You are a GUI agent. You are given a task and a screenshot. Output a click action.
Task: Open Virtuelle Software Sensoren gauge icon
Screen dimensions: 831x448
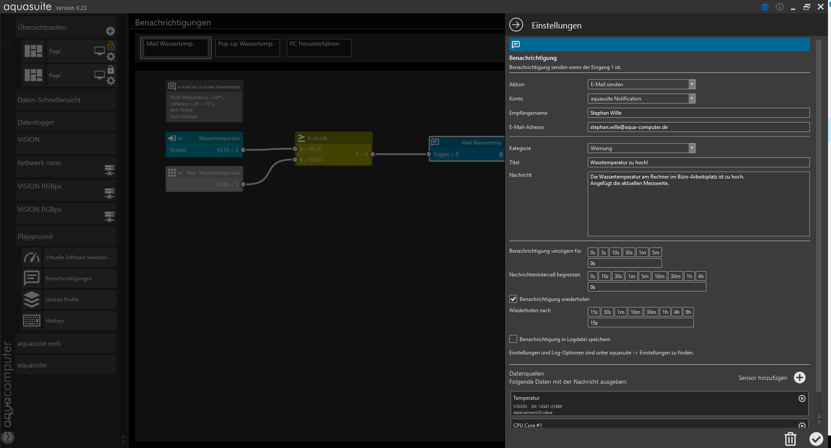pos(31,257)
